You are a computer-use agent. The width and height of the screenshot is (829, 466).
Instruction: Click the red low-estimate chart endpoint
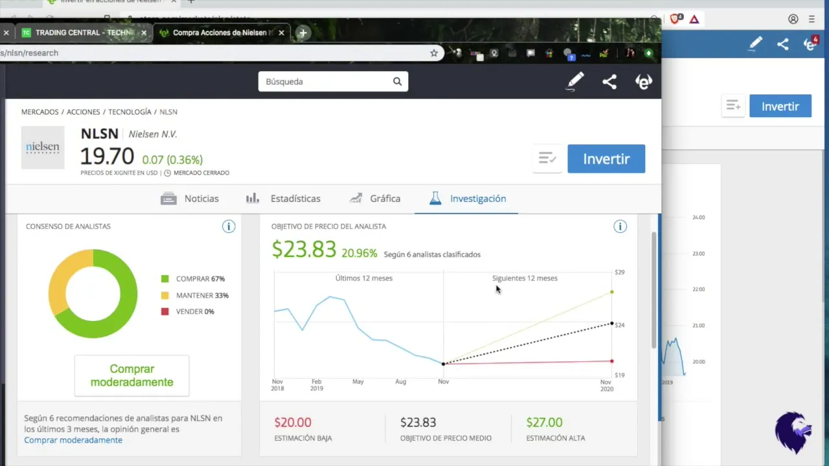(x=612, y=361)
